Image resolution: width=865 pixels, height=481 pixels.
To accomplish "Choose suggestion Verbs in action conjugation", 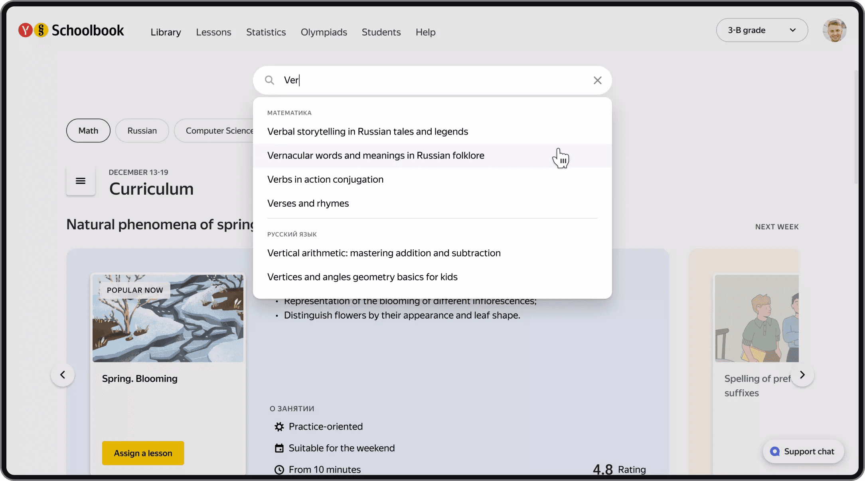I will pyautogui.click(x=325, y=179).
